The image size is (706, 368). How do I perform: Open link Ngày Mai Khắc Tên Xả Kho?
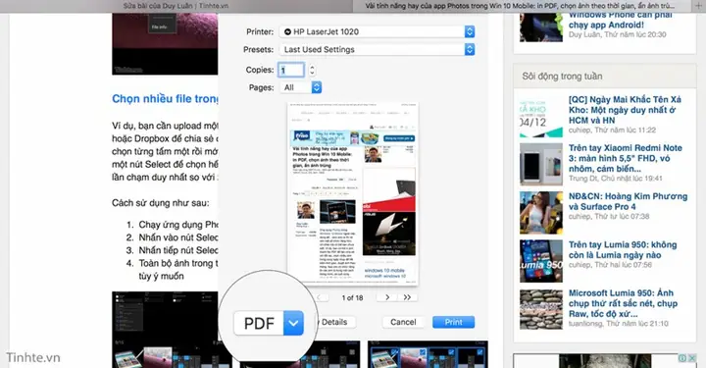[625, 110]
